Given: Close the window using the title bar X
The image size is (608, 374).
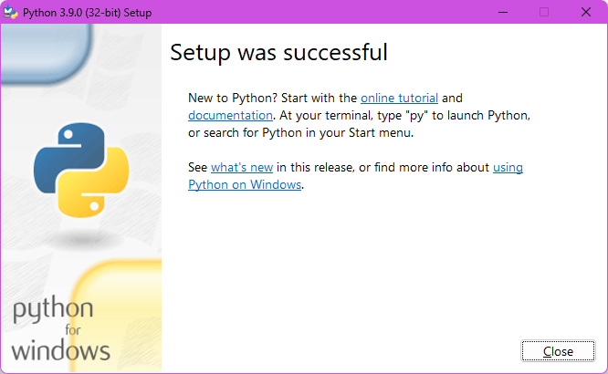Looking at the screenshot, I should [586, 13].
